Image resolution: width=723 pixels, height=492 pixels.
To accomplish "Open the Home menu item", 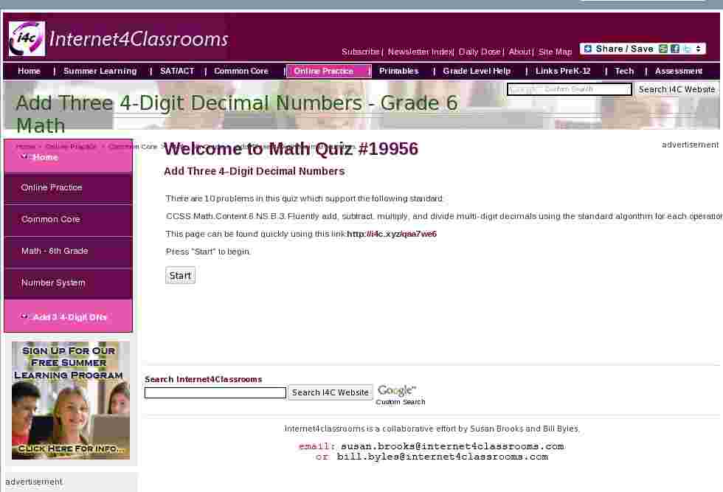I will (29, 71).
